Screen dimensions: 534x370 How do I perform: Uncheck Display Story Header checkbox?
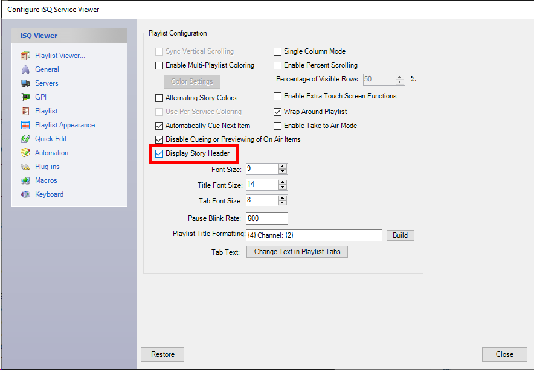(159, 153)
